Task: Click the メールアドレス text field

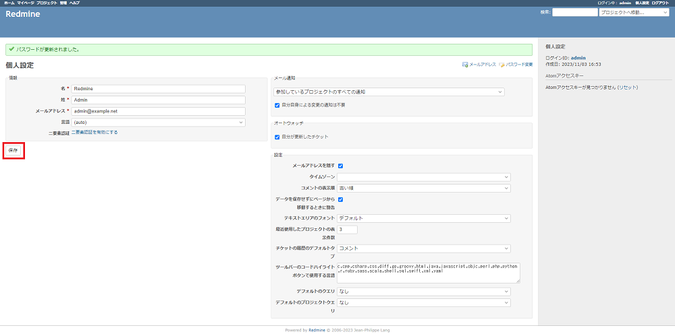Action: pyautogui.click(x=159, y=111)
